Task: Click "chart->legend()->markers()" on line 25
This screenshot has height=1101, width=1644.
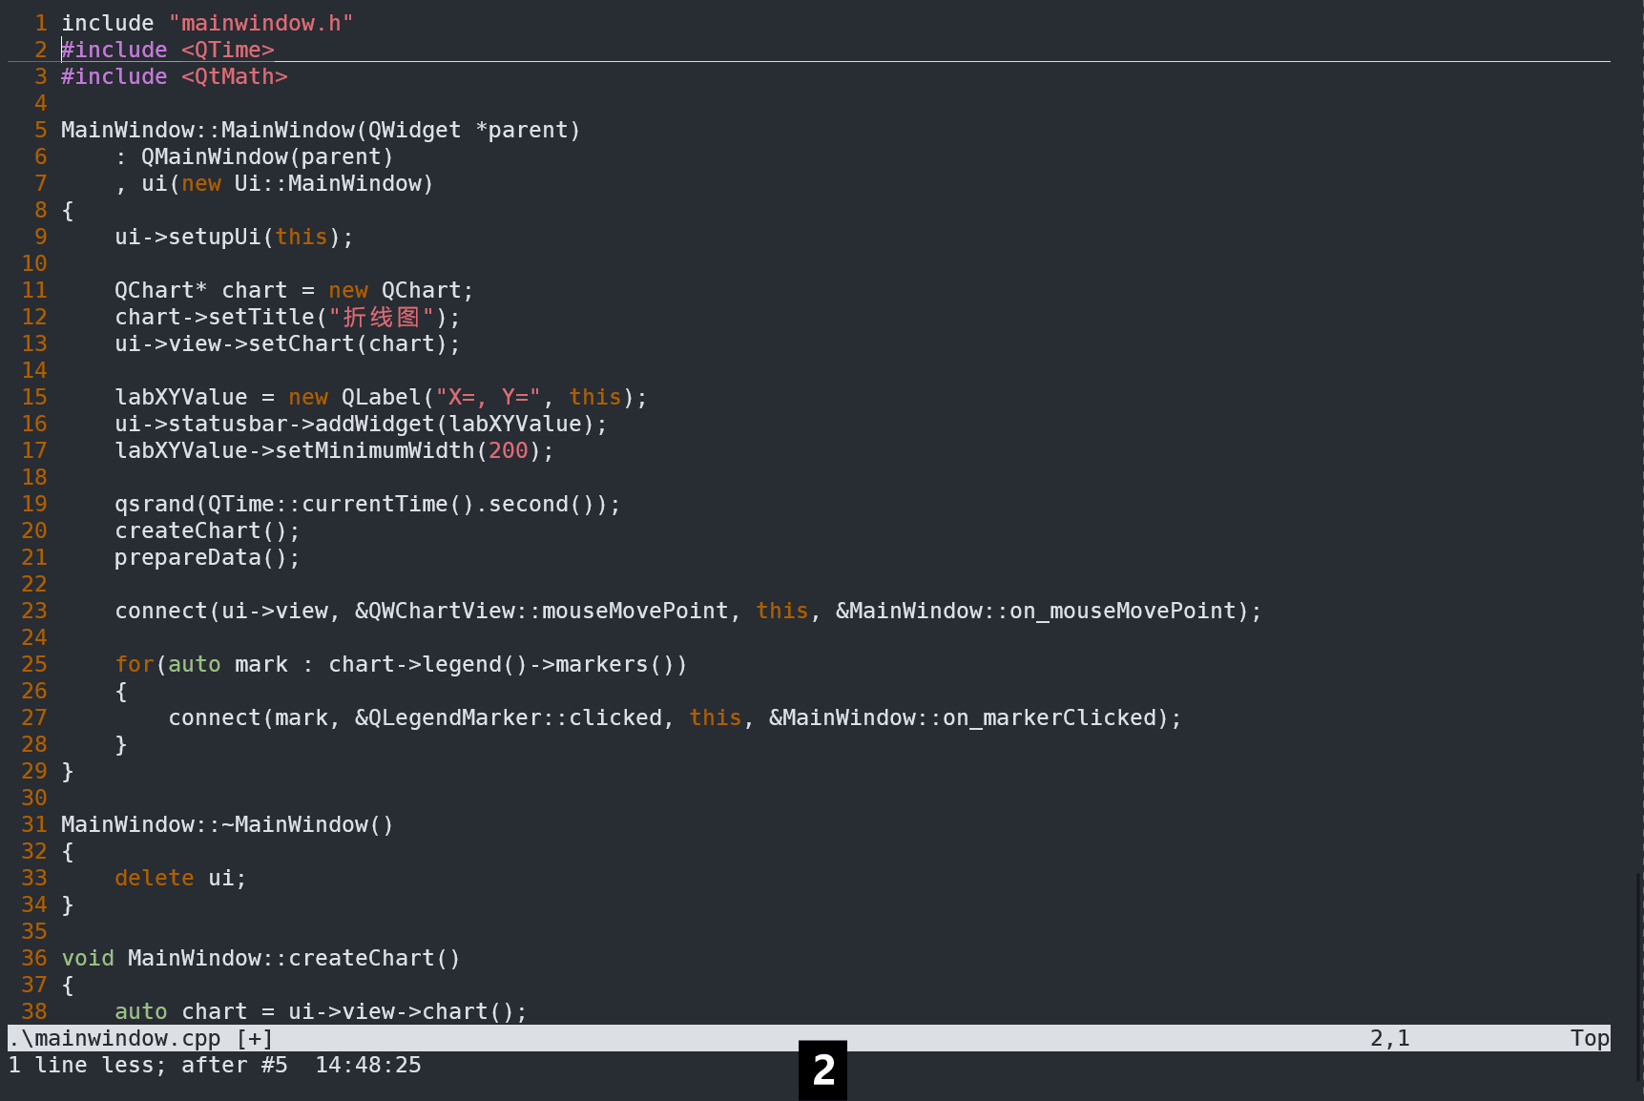Action: [x=502, y=664]
